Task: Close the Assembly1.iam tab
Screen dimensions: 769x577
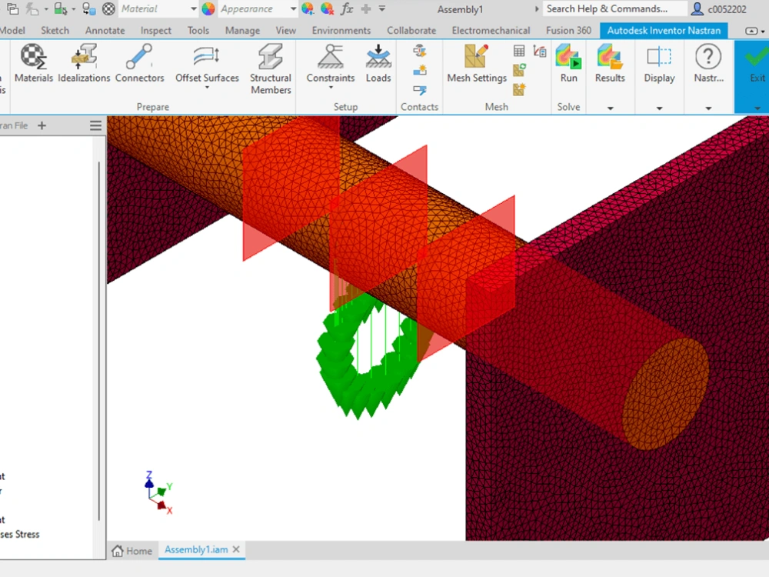Action: pos(236,550)
